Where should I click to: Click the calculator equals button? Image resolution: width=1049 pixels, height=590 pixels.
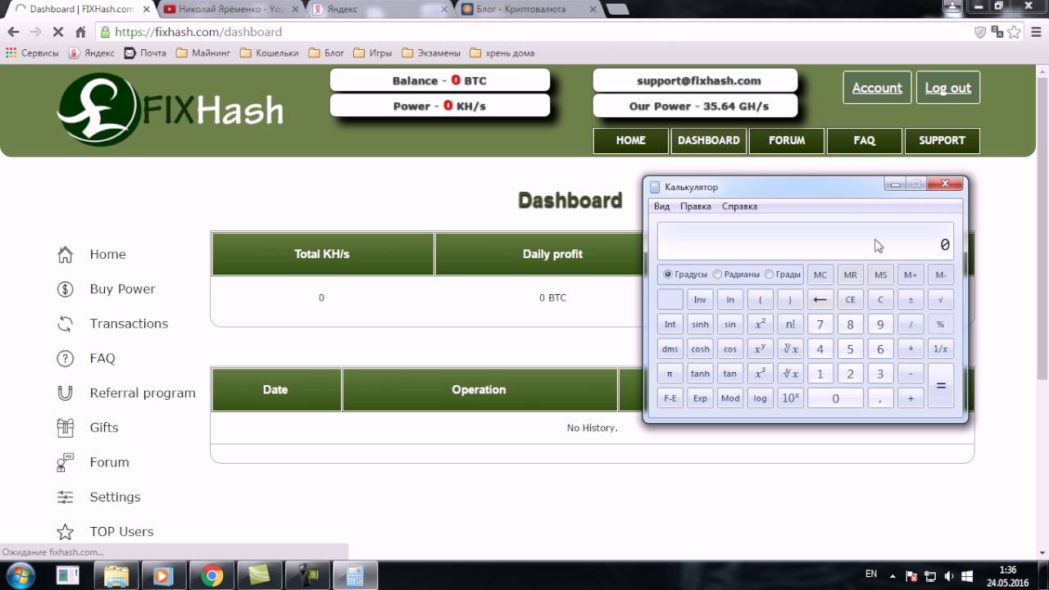click(x=940, y=386)
